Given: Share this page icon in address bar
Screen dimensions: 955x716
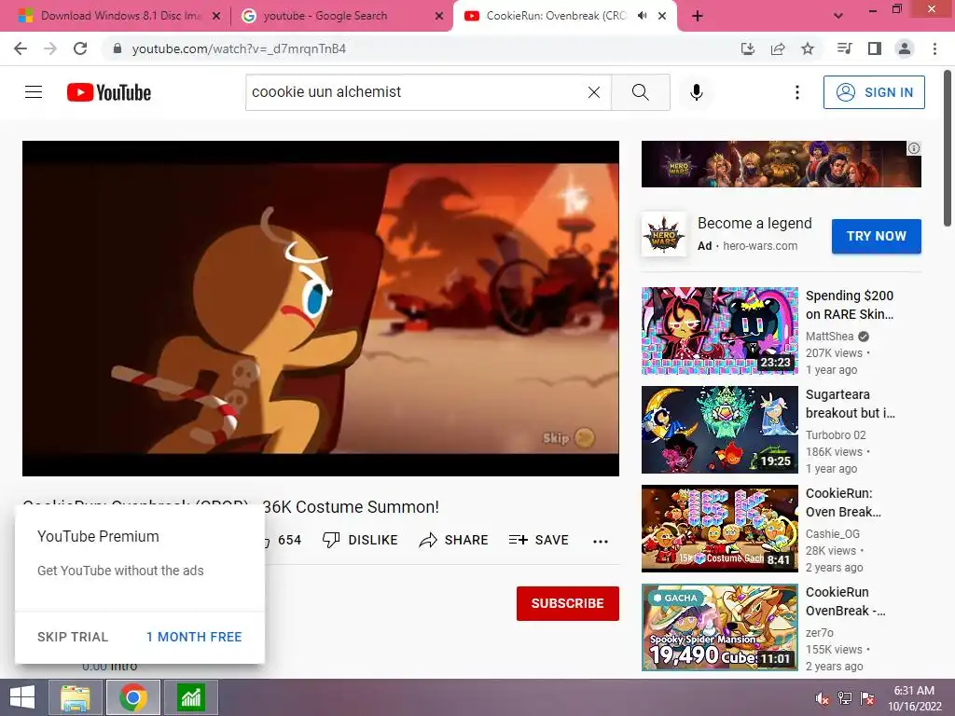Looking at the screenshot, I should pos(778,48).
